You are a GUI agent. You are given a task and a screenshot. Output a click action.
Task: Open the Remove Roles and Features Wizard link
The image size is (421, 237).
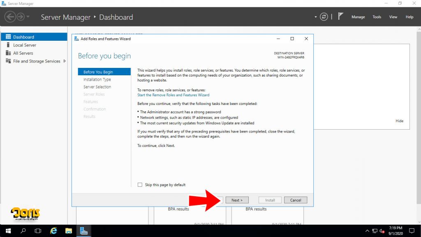click(173, 95)
